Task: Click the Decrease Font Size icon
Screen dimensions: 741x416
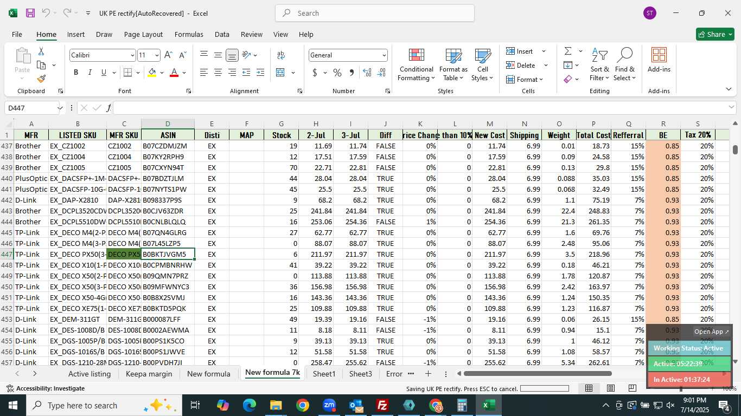Action: (182, 55)
